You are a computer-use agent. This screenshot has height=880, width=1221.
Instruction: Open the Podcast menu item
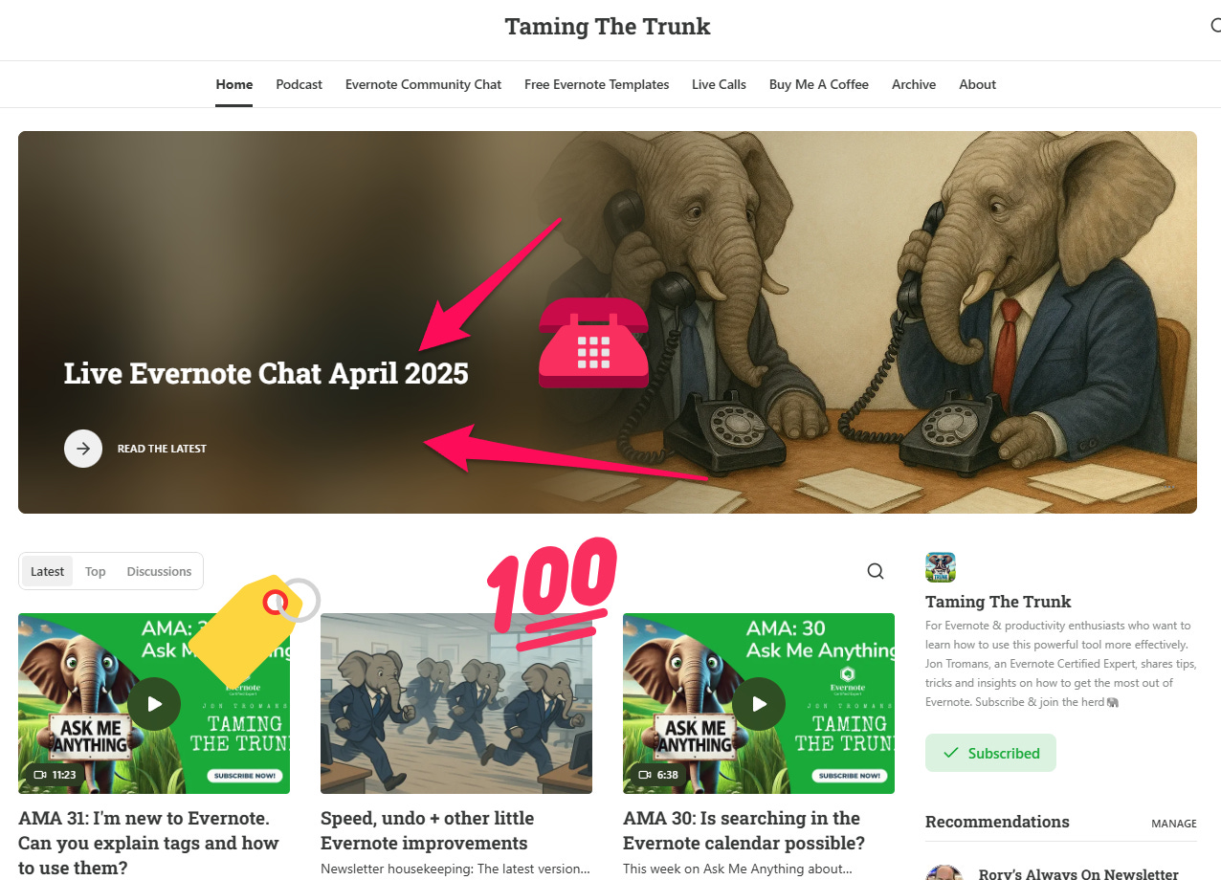point(300,84)
